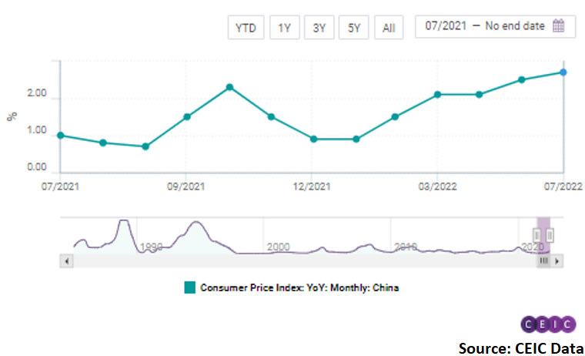Select the YTD range button
Viewport: 585px width, 356px height.
pos(246,27)
